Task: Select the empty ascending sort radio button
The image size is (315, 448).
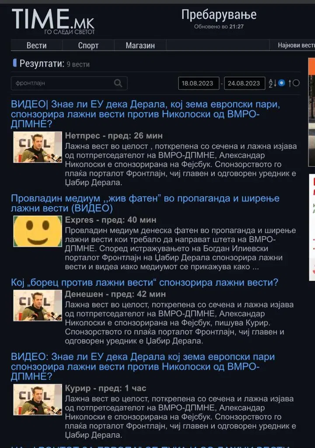Action: point(296,83)
